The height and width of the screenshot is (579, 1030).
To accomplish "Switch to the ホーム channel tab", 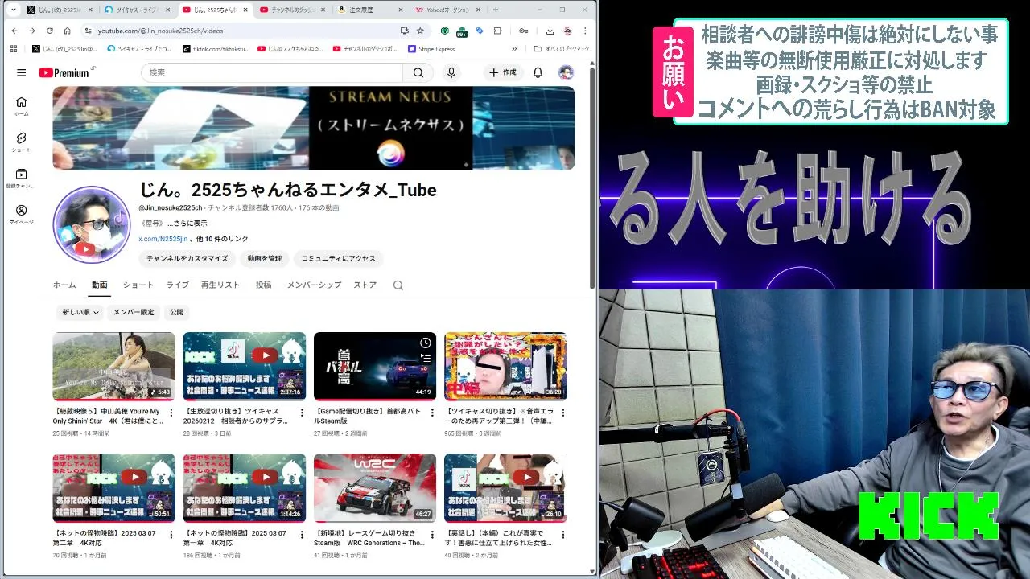I will click(x=64, y=285).
